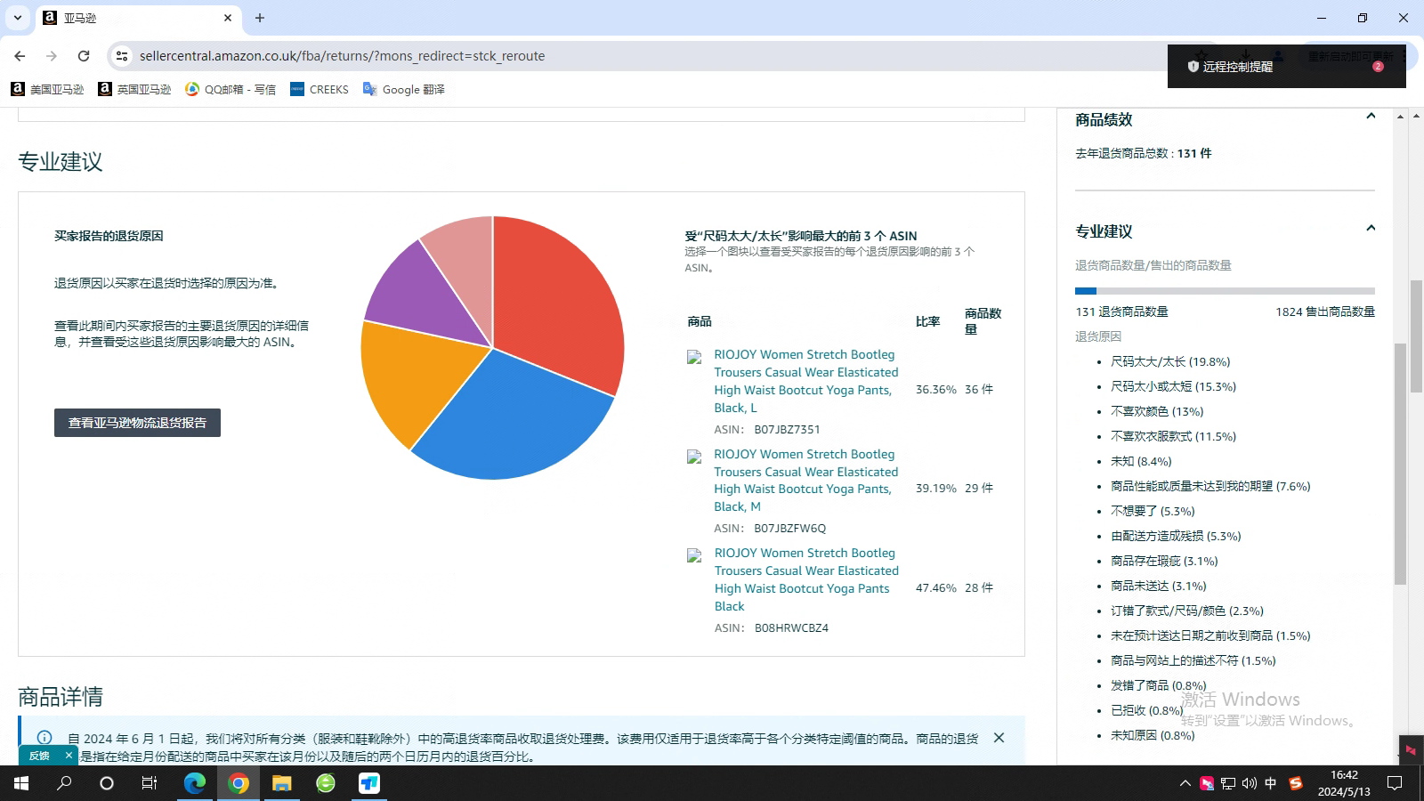Open RIOJOY Bootleg Trousers Black, L link
The image size is (1424, 801).
[x=805, y=381]
